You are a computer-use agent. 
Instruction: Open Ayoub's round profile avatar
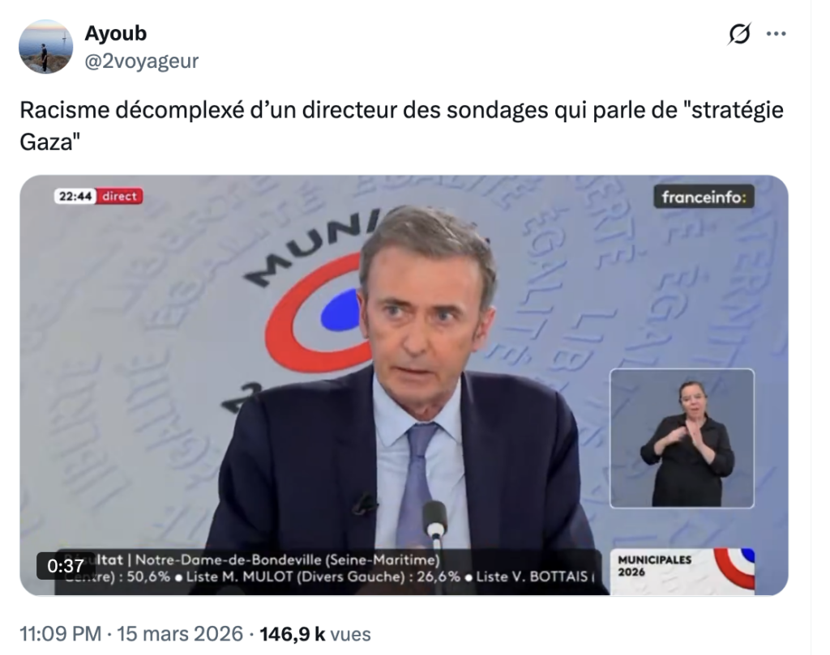pos(46,46)
